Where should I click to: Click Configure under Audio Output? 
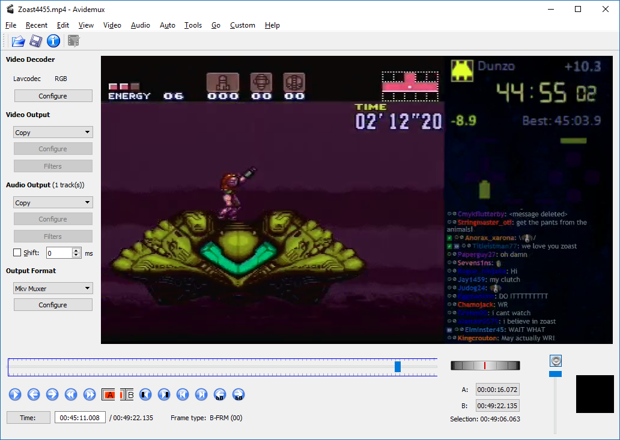[53, 219]
